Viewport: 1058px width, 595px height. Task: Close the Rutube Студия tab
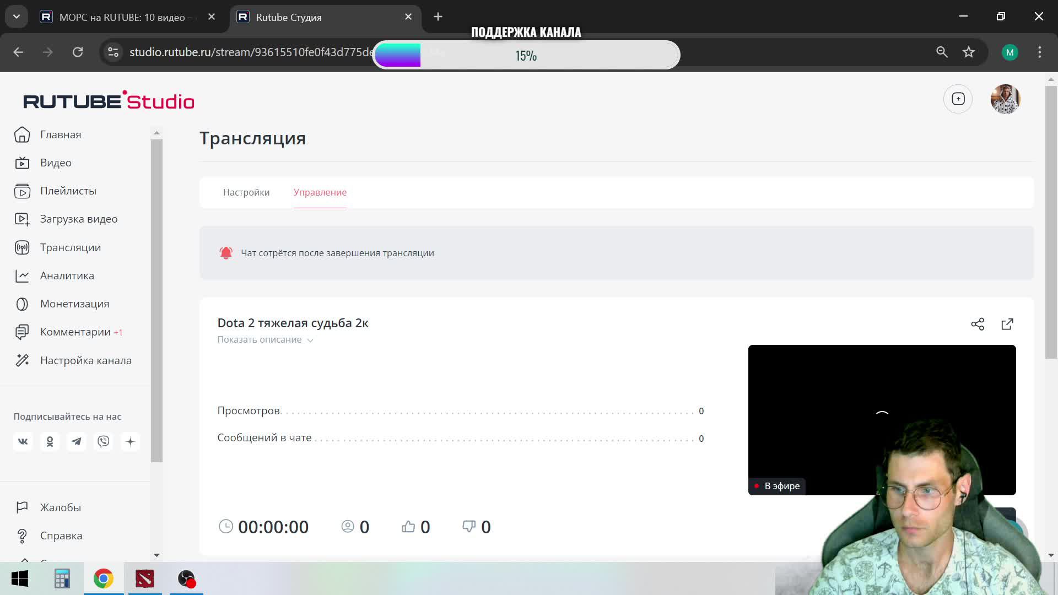pyautogui.click(x=408, y=17)
